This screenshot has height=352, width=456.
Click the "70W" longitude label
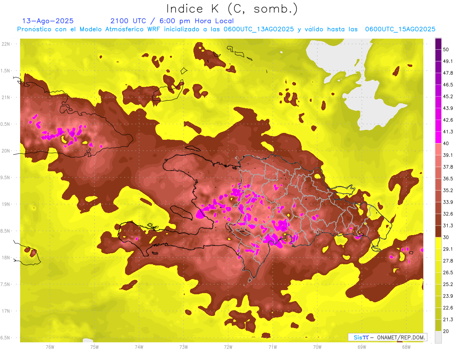pyautogui.click(x=317, y=347)
